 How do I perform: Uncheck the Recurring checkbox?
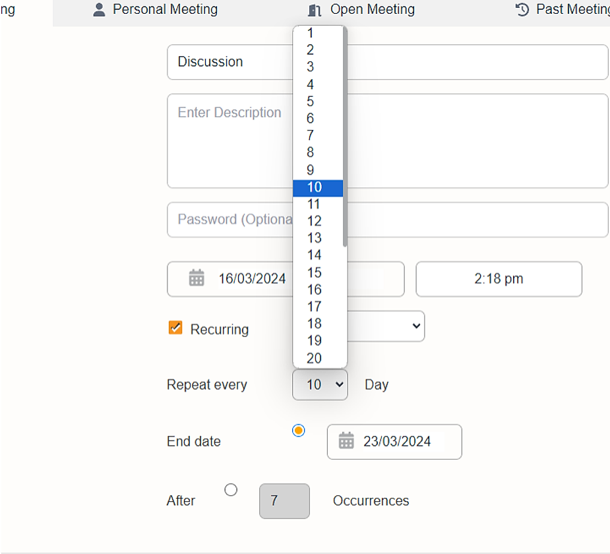pos(175,328)
